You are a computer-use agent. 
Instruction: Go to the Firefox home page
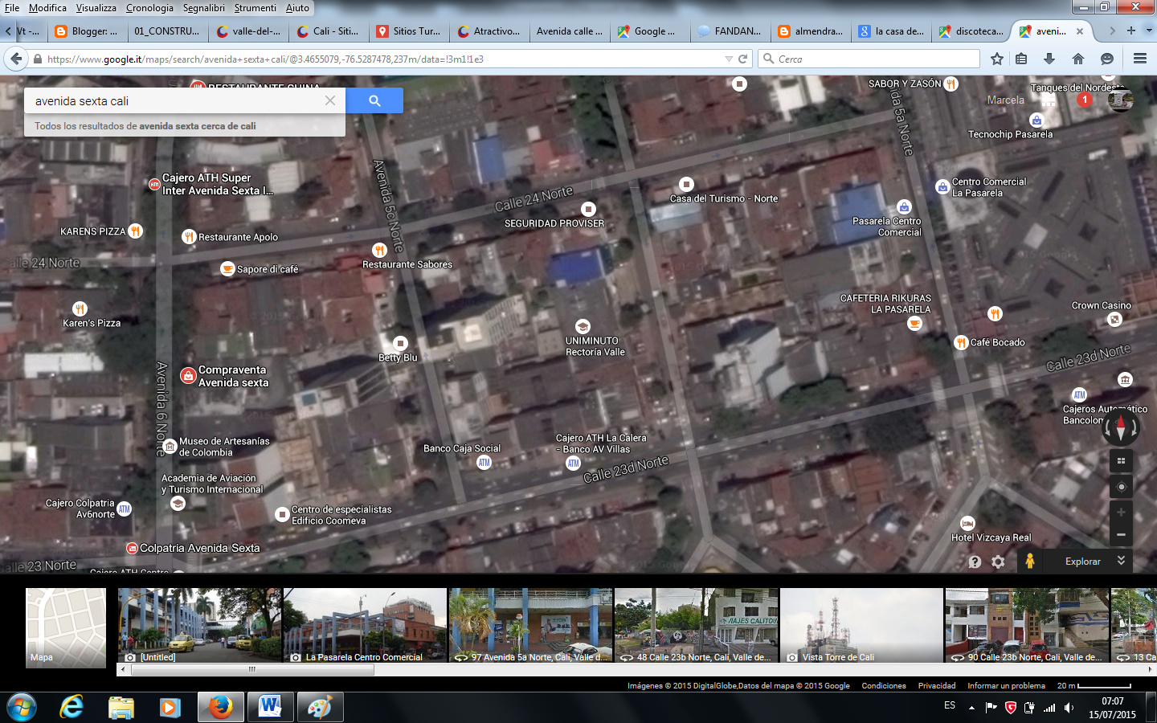click(1078, 59)
